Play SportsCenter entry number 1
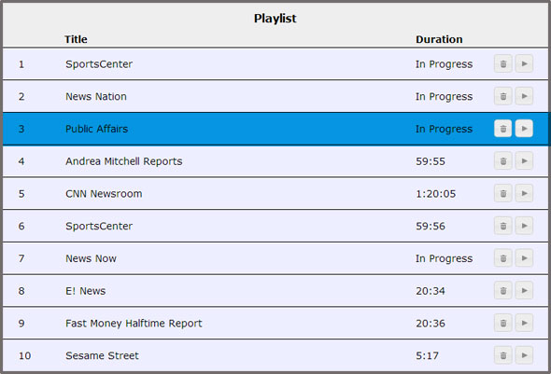The image size is (551, 374). [x=524, y=63]
